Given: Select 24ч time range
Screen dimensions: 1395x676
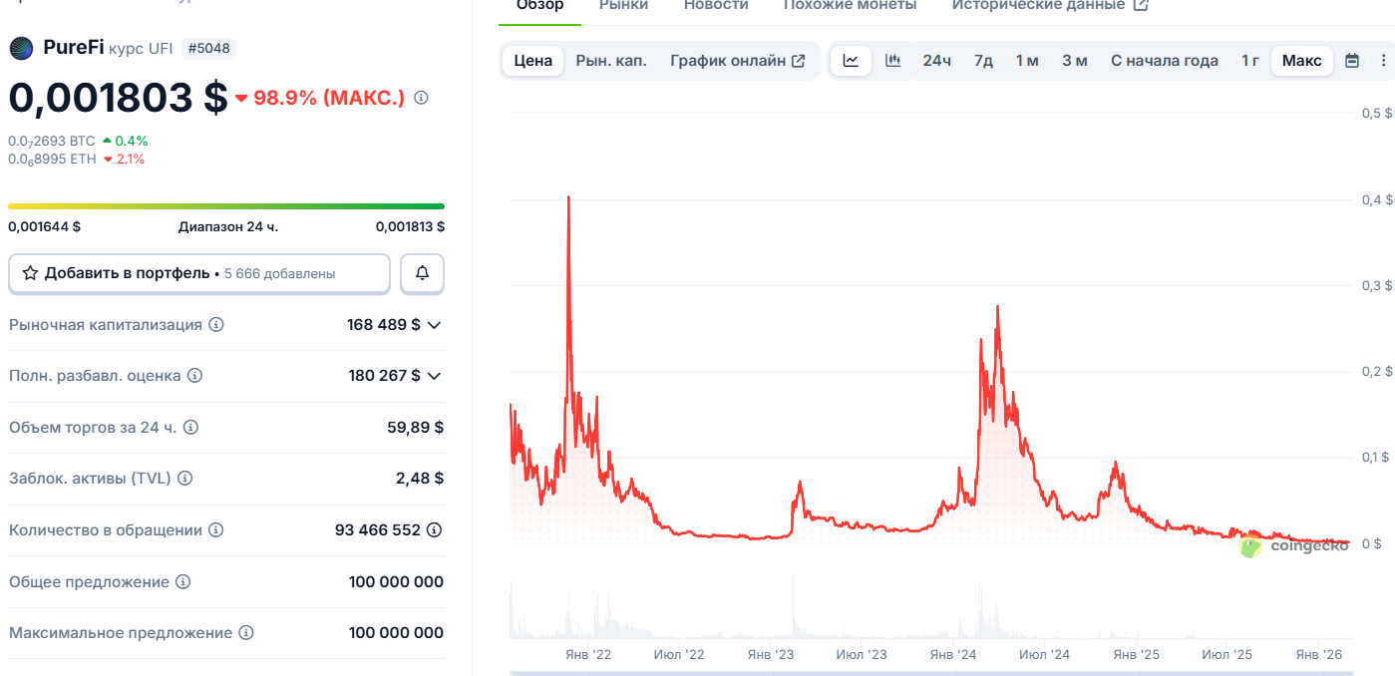Looking at the screenshot, I should click(936, 61).
